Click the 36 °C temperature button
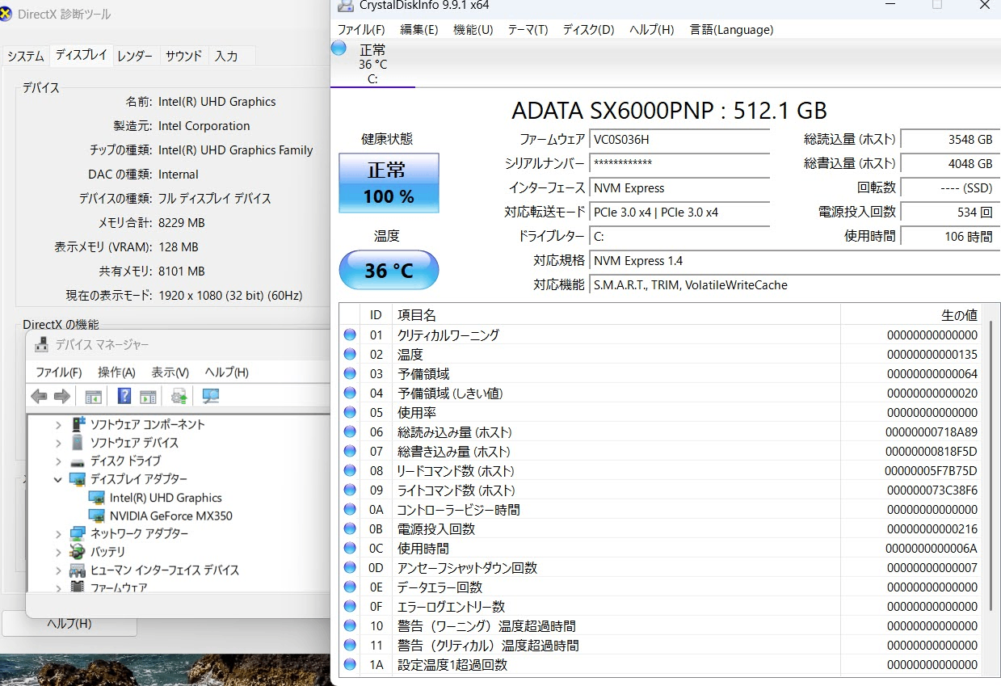This screenshot has width=1001, height=686. point(389,270)
